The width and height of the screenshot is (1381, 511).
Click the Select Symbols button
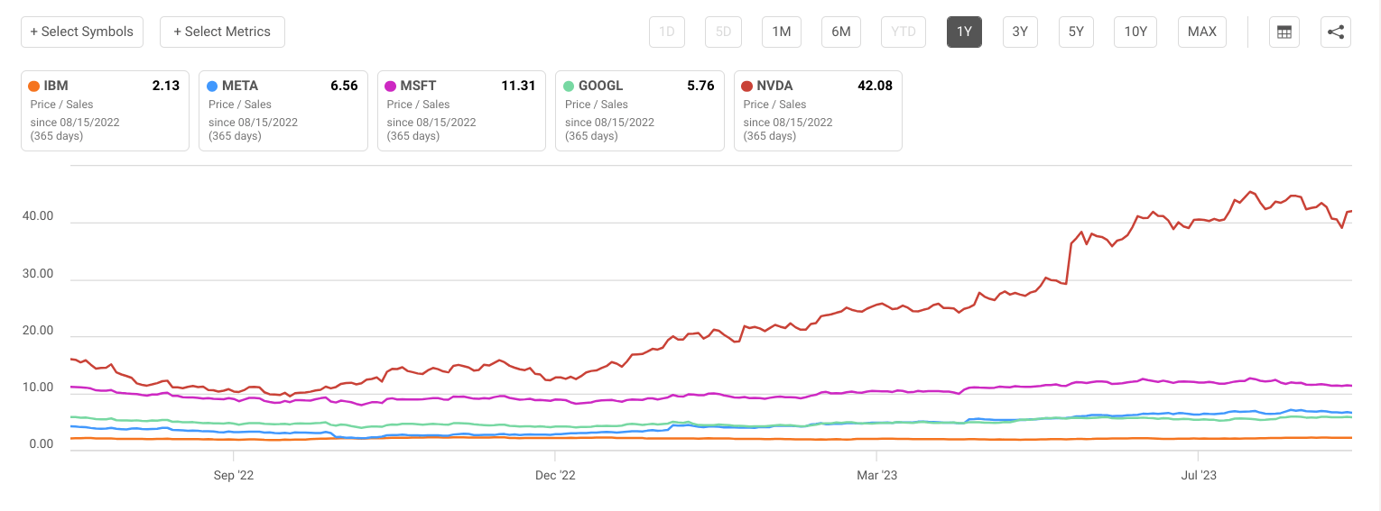pyautogui.click(x=81, y=32)
